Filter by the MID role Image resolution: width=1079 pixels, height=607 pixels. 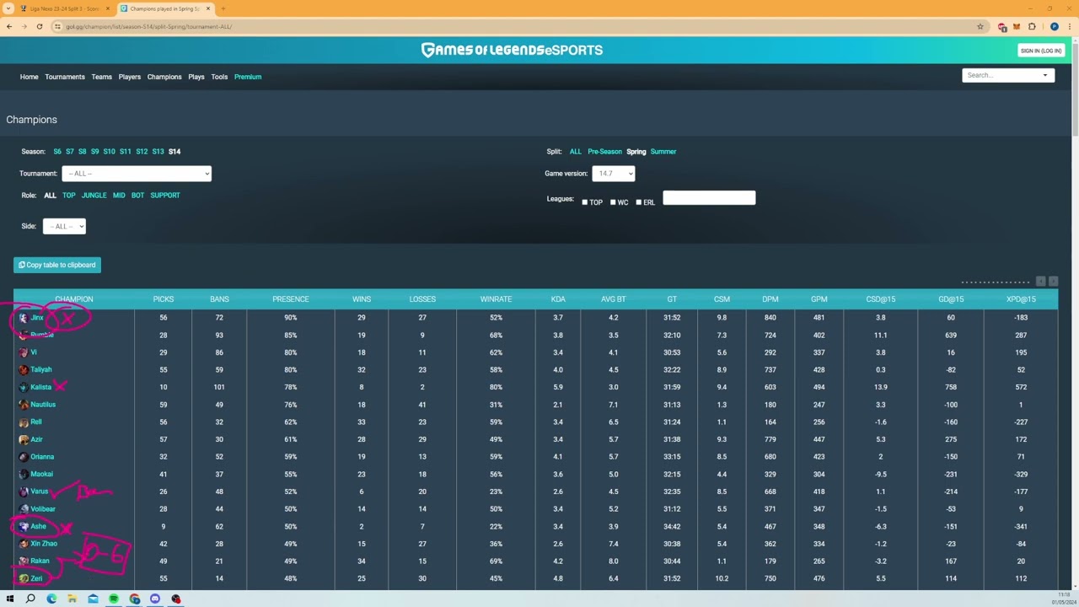click(x=119, y=196)
